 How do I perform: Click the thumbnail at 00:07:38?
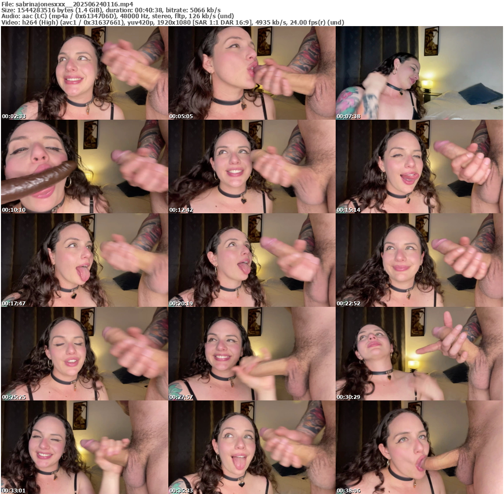click(419, 73)
